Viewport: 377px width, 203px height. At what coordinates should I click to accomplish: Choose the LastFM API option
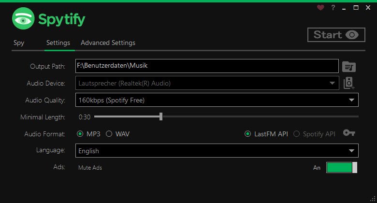248,134
